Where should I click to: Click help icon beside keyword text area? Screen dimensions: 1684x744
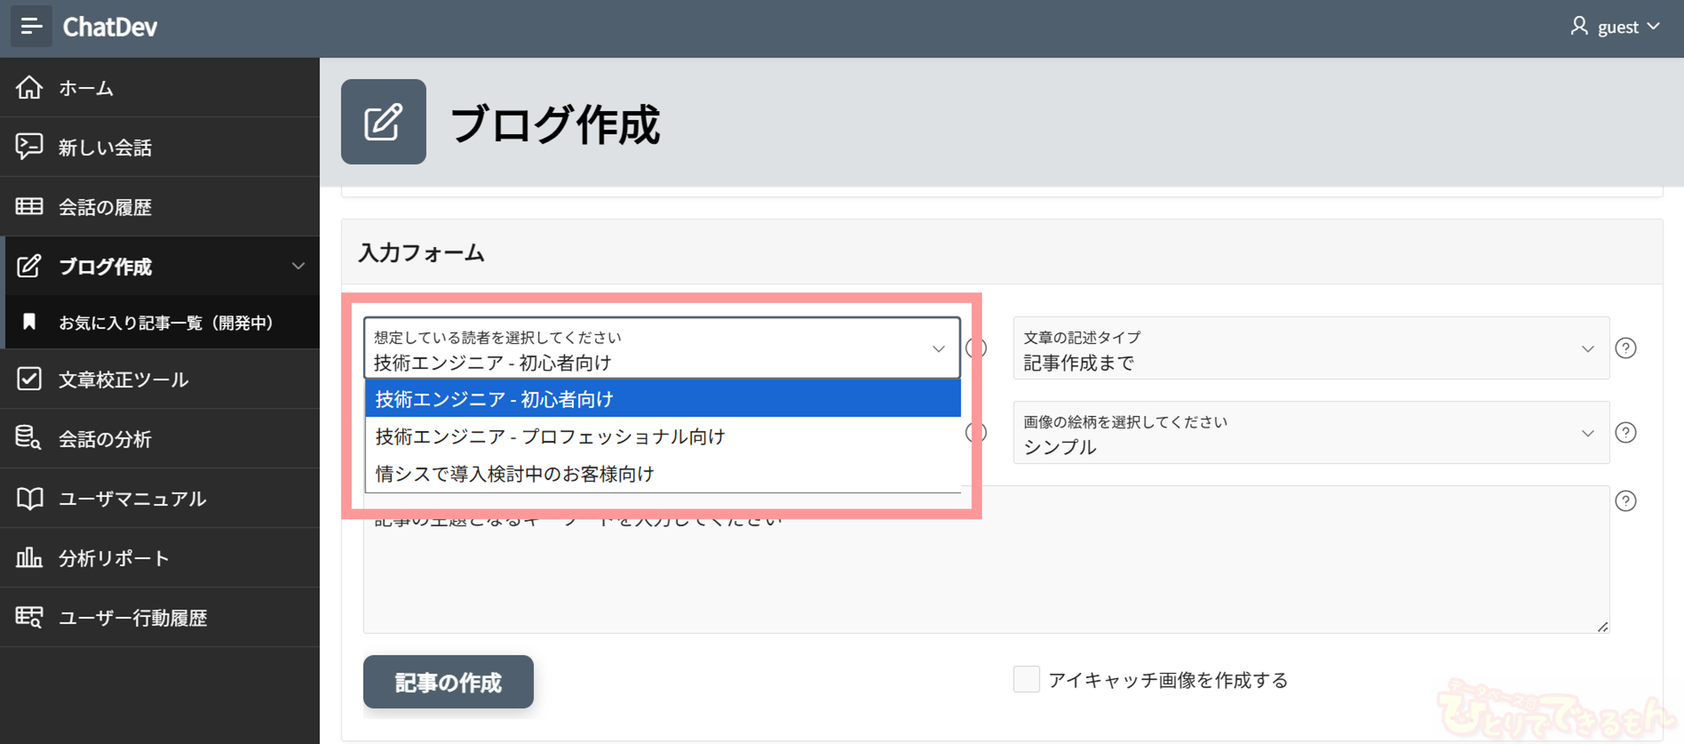click(1625, 501)
